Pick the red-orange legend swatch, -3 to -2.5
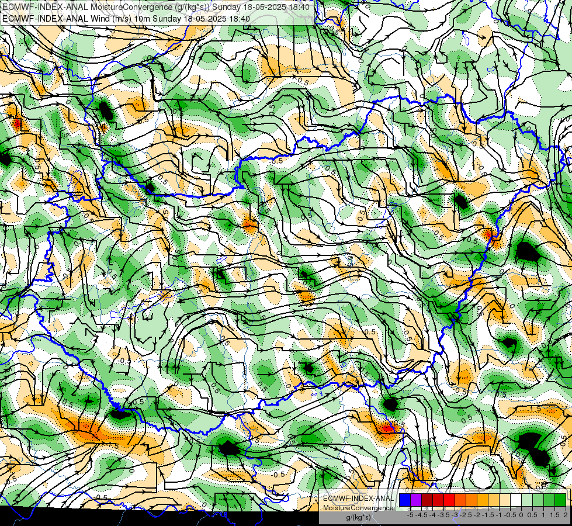The height and width of the screenshot is (526, 572). (x=460, y=500)
